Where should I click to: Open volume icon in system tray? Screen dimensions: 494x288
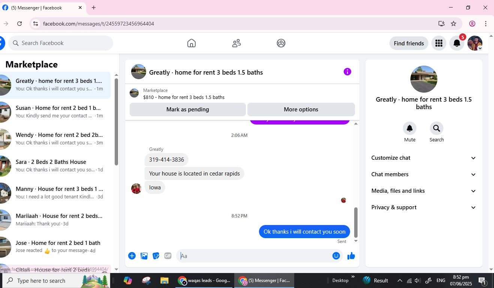click(418, 280)
